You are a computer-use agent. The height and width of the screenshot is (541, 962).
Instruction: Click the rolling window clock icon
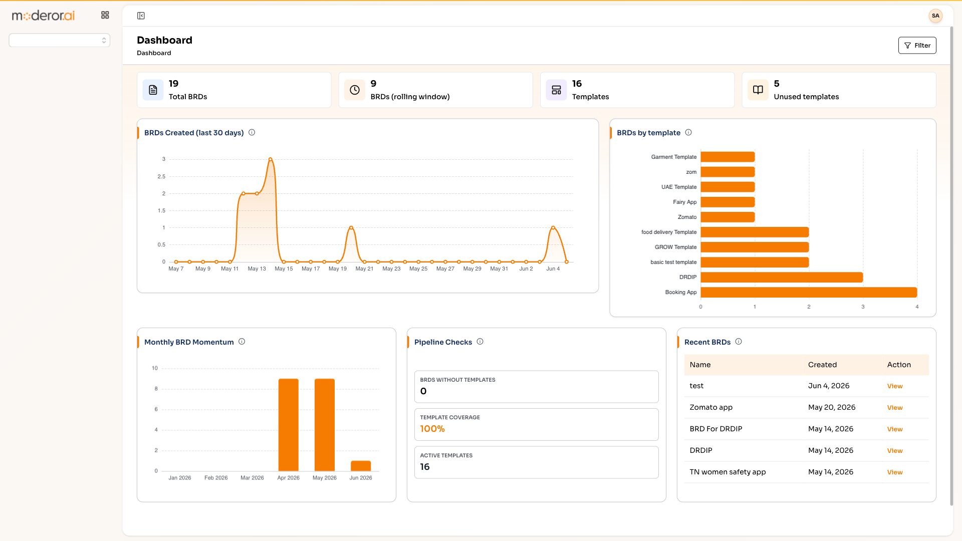pos(354,90)
